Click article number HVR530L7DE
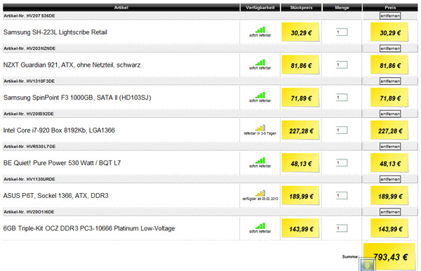 tap(41, 146)
